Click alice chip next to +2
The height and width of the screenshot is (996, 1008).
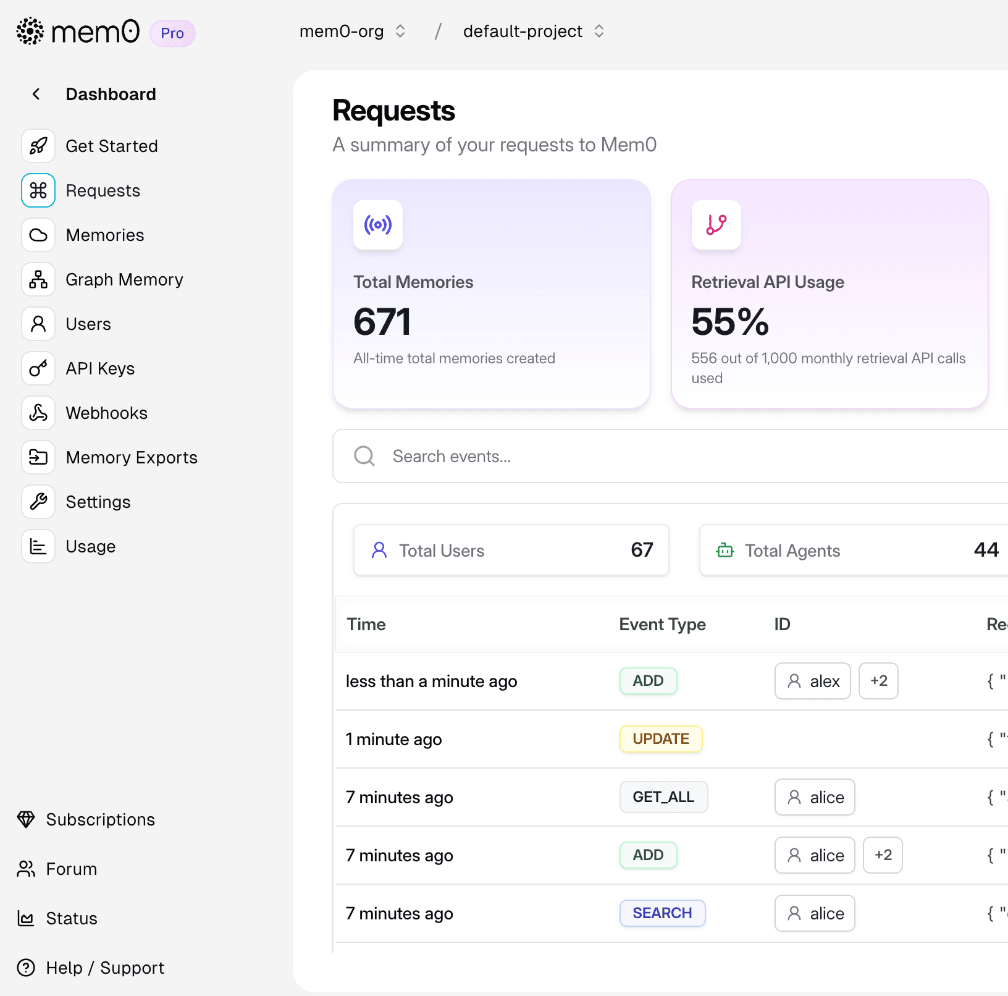(x=815, y=855)
